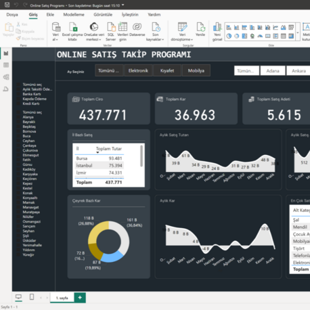Switch to mobile layout icon
The height and width of the screenshot is (310, 310).
tap(32, 297)
